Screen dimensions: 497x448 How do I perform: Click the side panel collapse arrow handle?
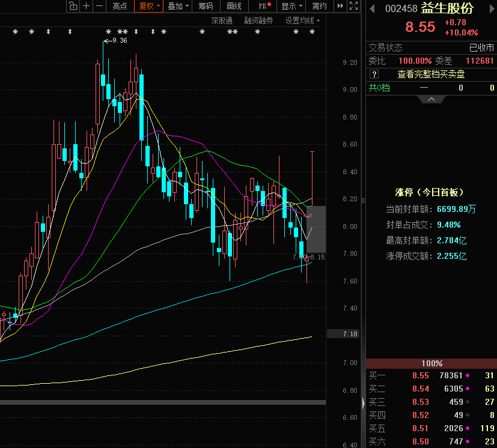[363, 402]
